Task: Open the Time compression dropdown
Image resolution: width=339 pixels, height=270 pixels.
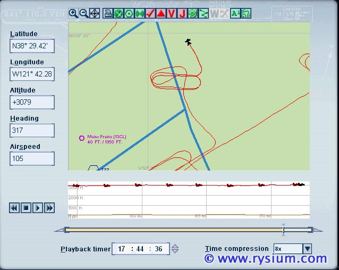Action: [307, 249]
